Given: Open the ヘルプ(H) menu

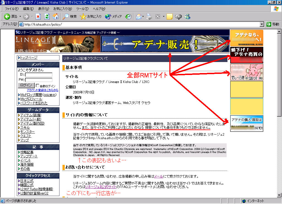Looking at the screenshot, I should pos(99,9).
